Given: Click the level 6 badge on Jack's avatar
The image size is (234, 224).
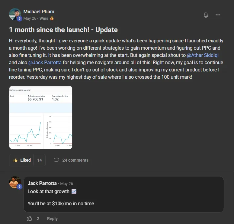Looking at the screenshot, I should (20, 187).
